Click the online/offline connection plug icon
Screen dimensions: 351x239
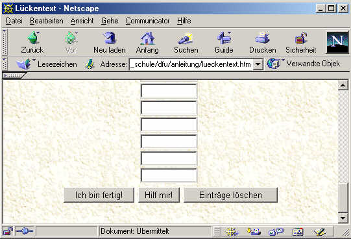point(25,231)
